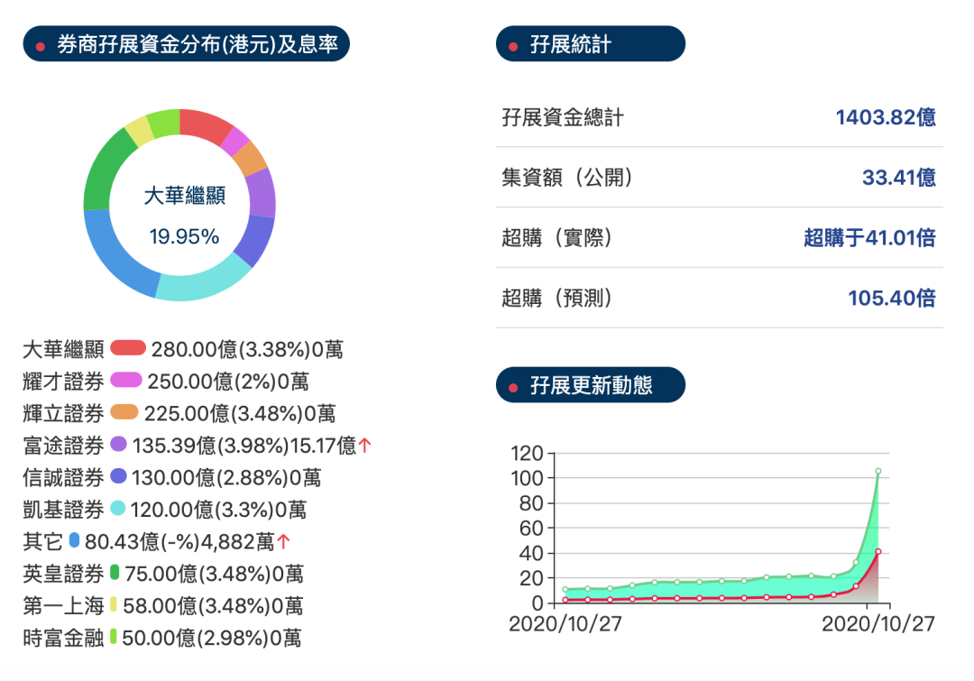Click the pink 耀才證券 legend swatch
Image resolution: width=974 pixels, height=681 pixels.
[x=126, y=381]
